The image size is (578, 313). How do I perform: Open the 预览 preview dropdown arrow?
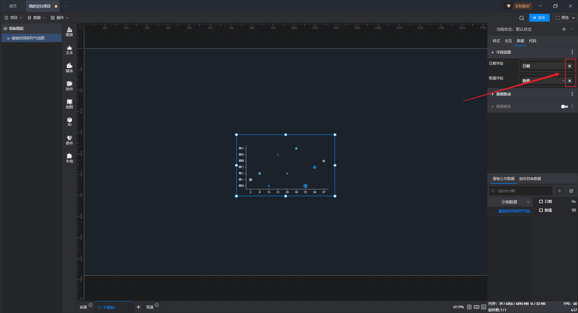click(x=573, y=18)
